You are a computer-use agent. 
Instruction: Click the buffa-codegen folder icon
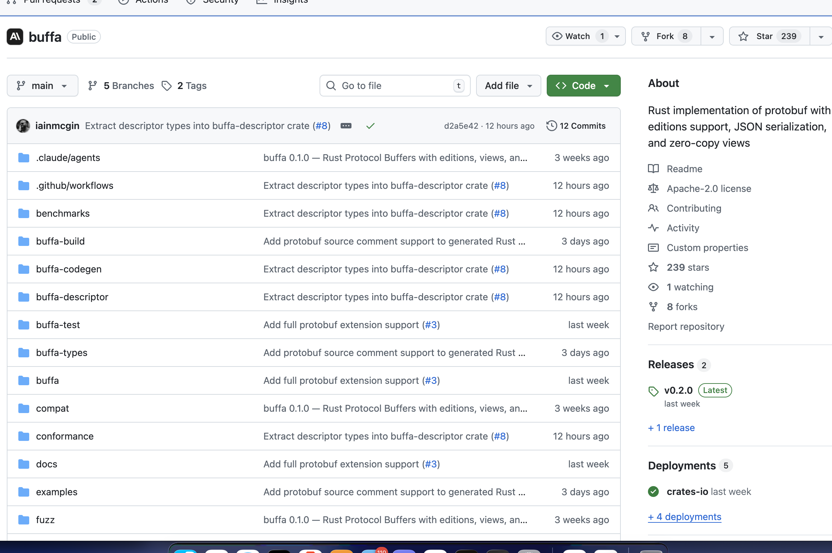[x=24, y=269]
